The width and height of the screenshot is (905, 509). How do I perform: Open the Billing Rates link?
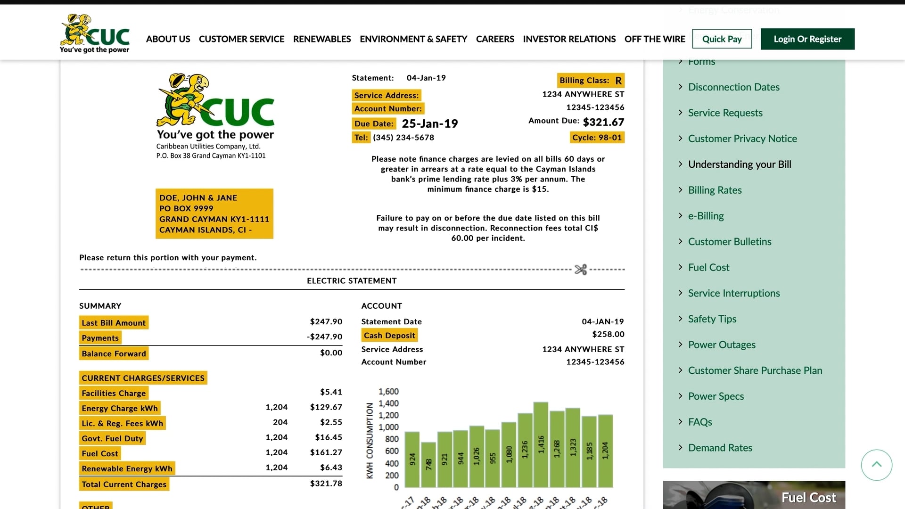pyautogui.click(x=715, y=190)
